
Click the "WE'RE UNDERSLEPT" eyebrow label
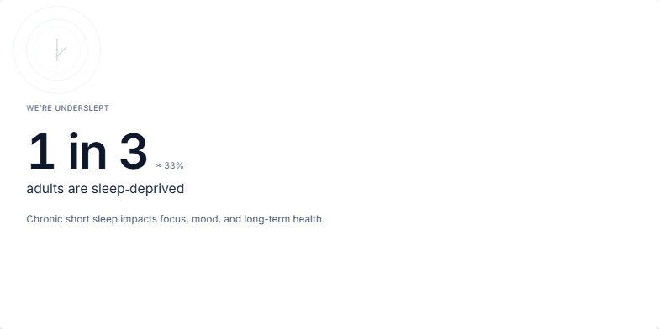[67, 108]
